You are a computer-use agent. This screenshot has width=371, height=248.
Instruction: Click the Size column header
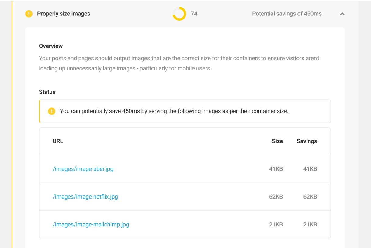point(277,141)
